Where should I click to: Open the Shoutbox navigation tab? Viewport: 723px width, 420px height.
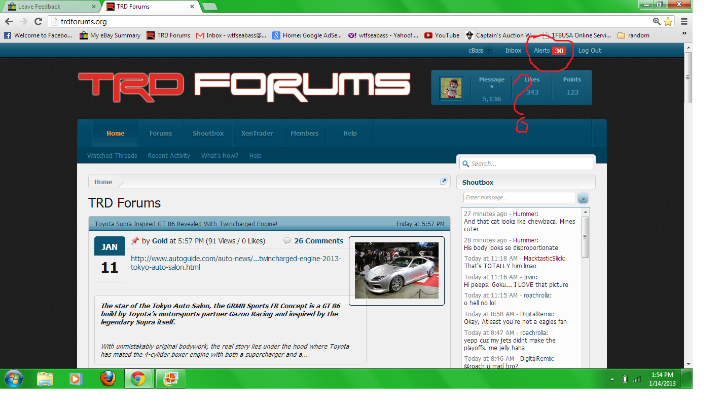208,134
